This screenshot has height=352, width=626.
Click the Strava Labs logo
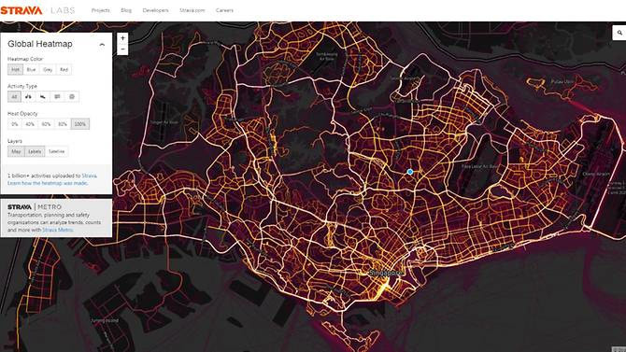click(37, 10)
